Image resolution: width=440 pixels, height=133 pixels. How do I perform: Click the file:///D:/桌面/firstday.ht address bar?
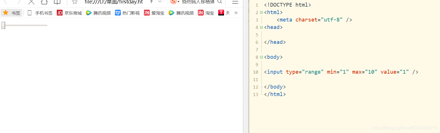click(x=114, y=2)
